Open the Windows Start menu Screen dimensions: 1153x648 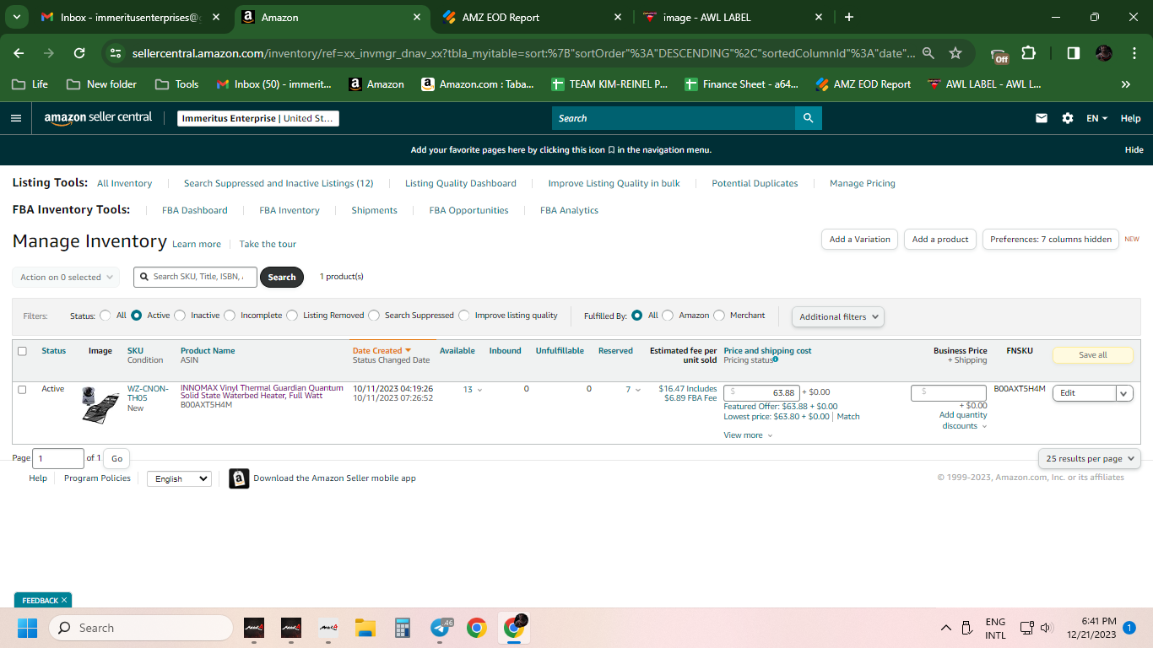coord(28,628)
